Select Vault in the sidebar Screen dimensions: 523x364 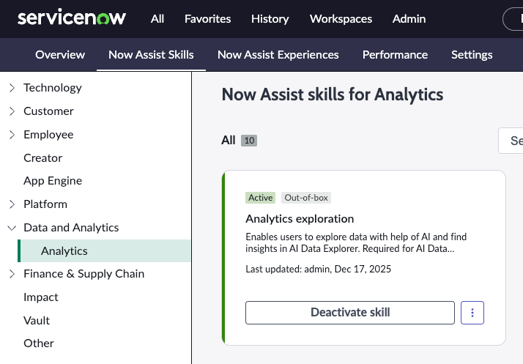coord(37,321)
